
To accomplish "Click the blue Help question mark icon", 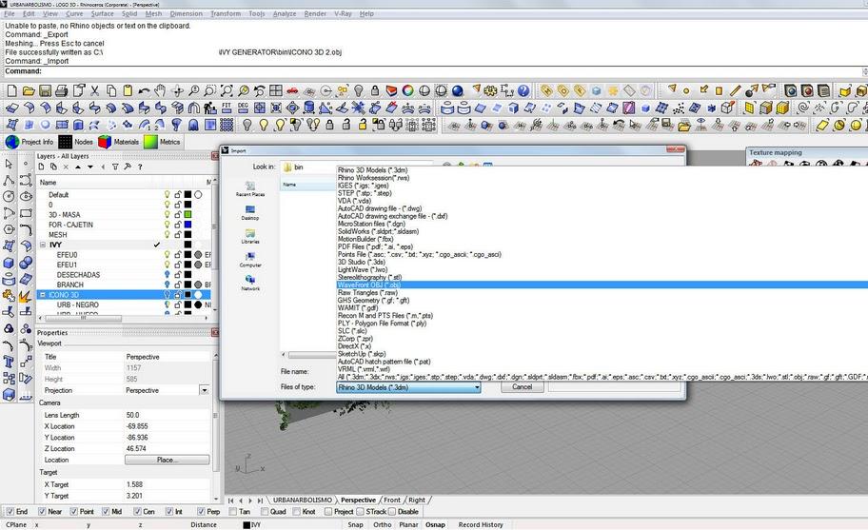I will 523,90.
